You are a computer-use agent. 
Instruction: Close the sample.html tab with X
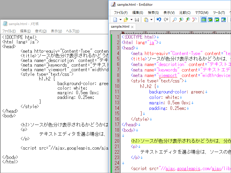(133, 27)
